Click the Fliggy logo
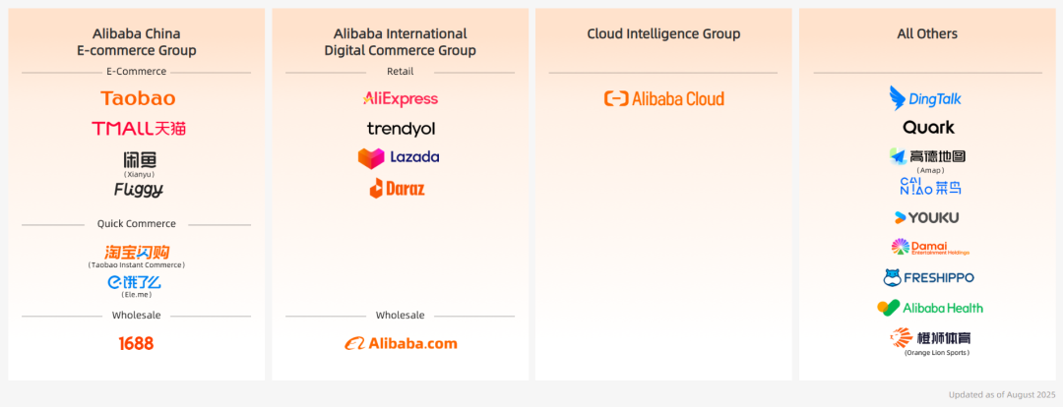The height and width of the screenshot is (407, 1063). (138, 189)
